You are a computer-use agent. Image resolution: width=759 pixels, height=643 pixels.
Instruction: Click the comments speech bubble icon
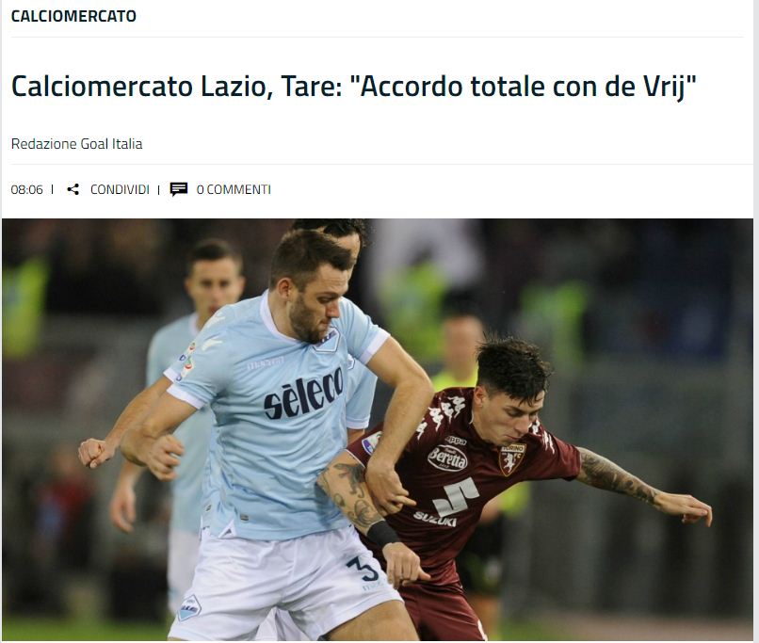pos(179,189)
